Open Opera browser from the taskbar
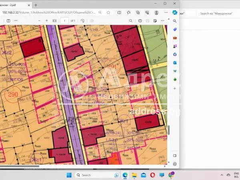The image size is (240, 180). [153, 175]
